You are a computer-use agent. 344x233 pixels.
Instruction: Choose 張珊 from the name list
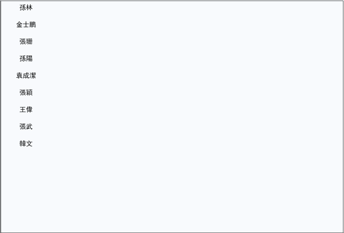tap(26, 41)
